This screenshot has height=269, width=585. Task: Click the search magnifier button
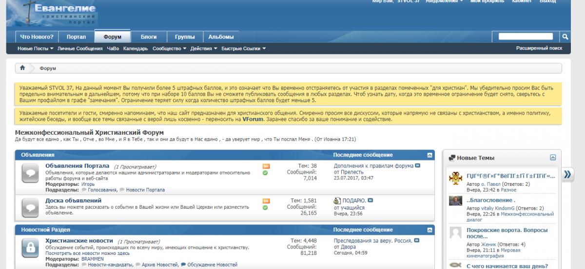click(x=565, y=36)
